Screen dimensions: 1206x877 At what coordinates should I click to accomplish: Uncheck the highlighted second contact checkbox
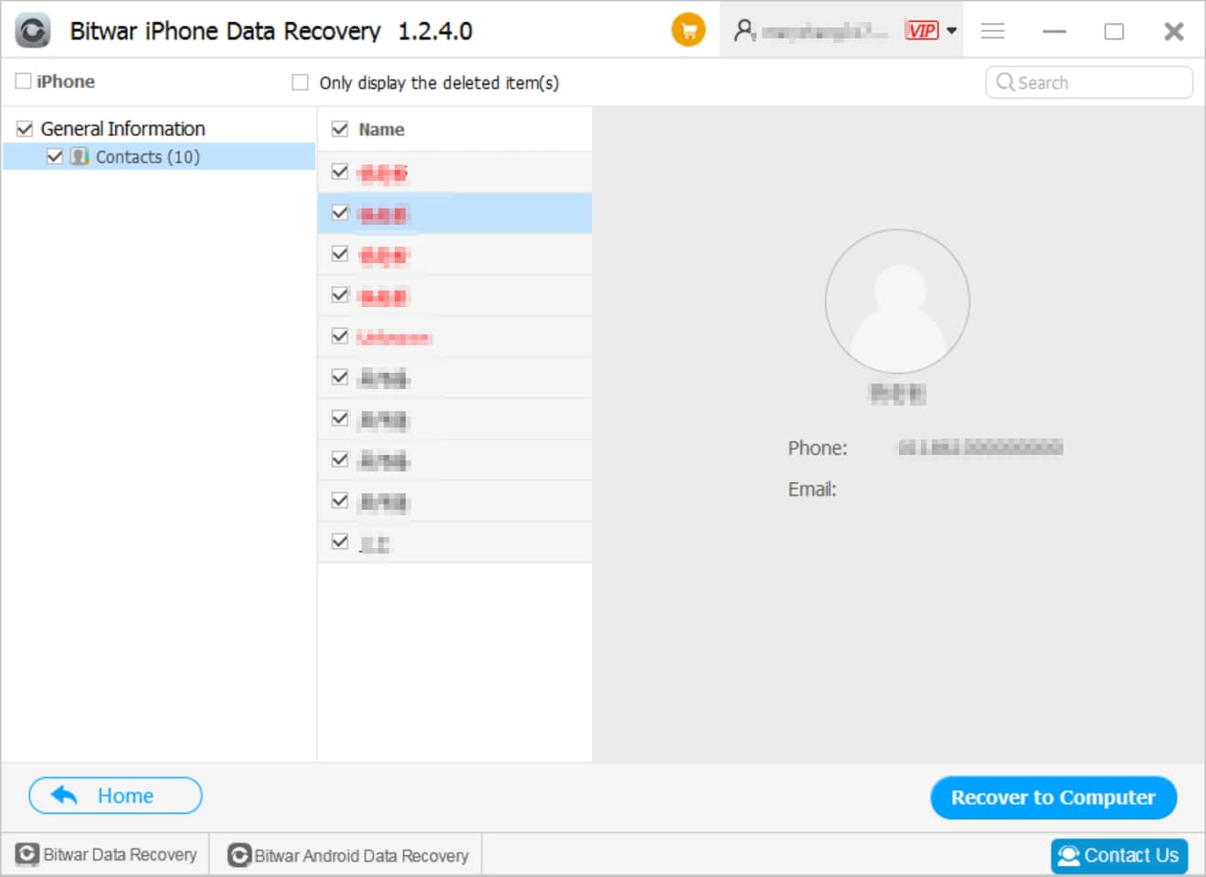[x=340, y=212]
